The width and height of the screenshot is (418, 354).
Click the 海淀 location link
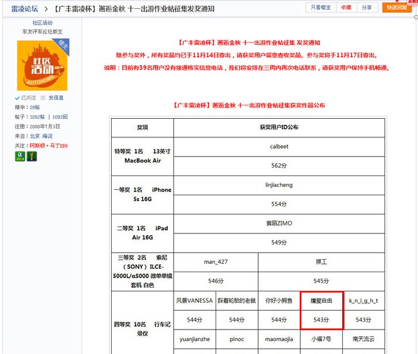(47, 136)
